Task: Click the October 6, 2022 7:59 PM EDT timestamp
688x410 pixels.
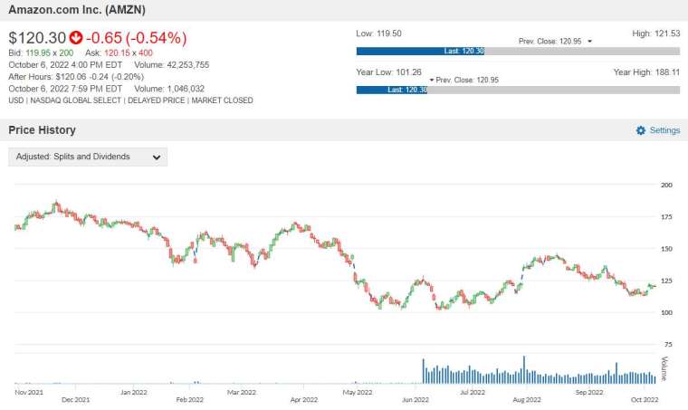Action: tap(65, 89)
